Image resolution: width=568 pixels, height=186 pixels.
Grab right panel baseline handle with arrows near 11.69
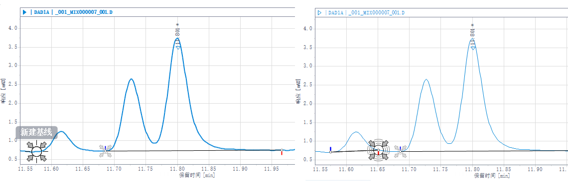coord(400,151)
